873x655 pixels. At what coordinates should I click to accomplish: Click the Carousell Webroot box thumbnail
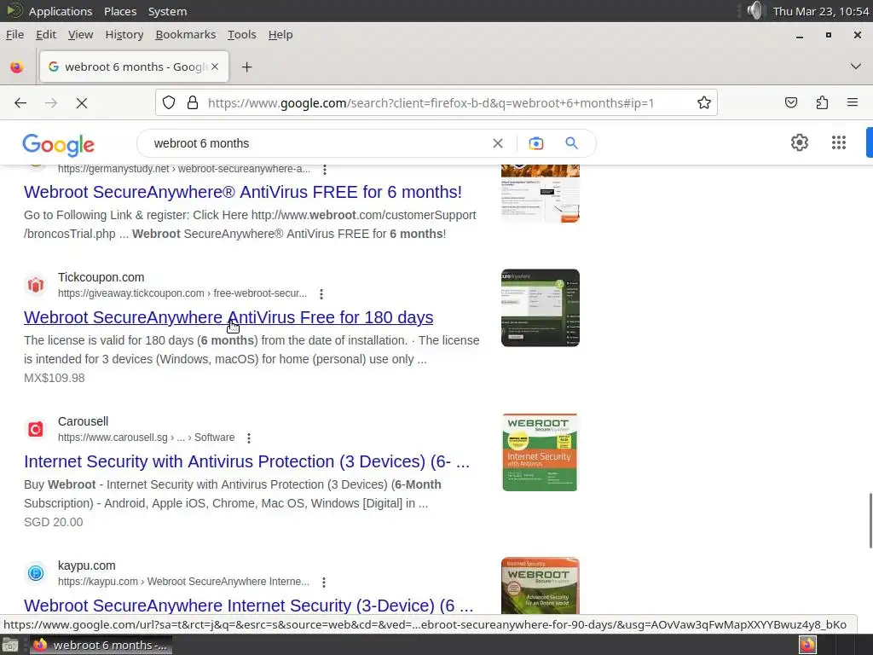pyautogui.click(x=540, y=452)
